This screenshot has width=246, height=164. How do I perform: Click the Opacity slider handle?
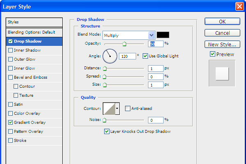click(x=124, y=44)
